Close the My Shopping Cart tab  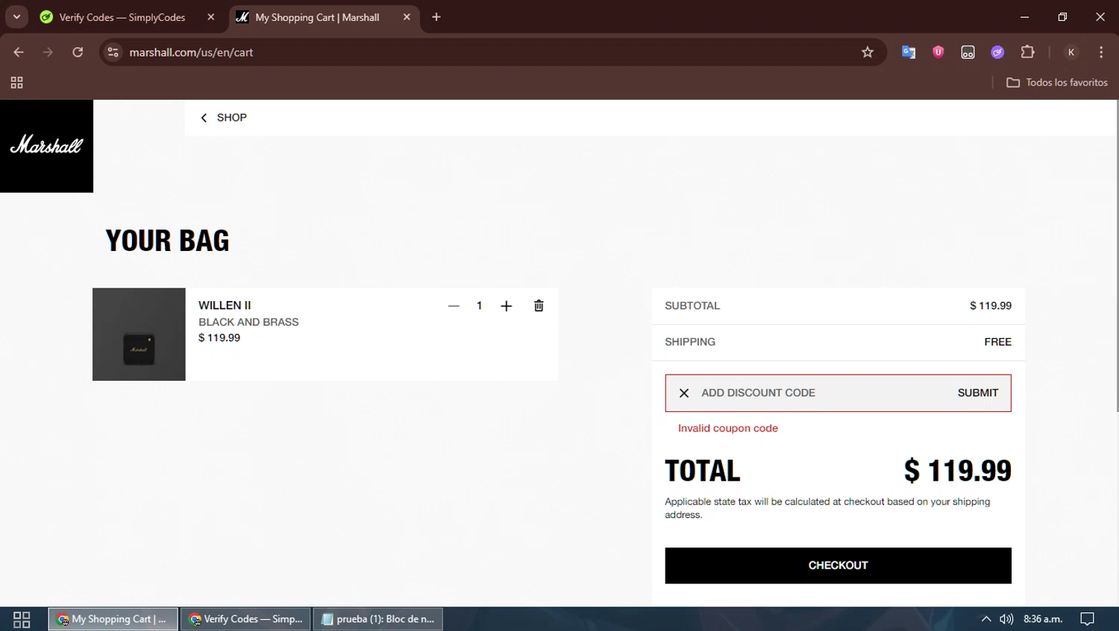click(x=407, y=17)
